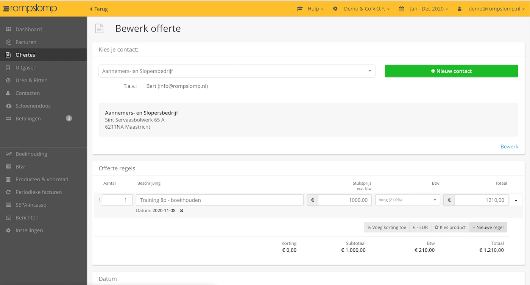This screenshot has height=285, width=530.
Task: Click the drag handle on offerte row
Action: point(100,200)
